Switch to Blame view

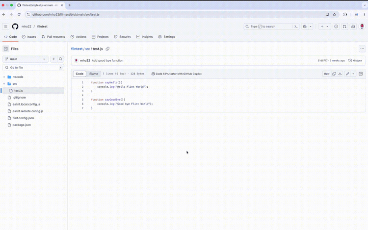[x=93, y=74]
